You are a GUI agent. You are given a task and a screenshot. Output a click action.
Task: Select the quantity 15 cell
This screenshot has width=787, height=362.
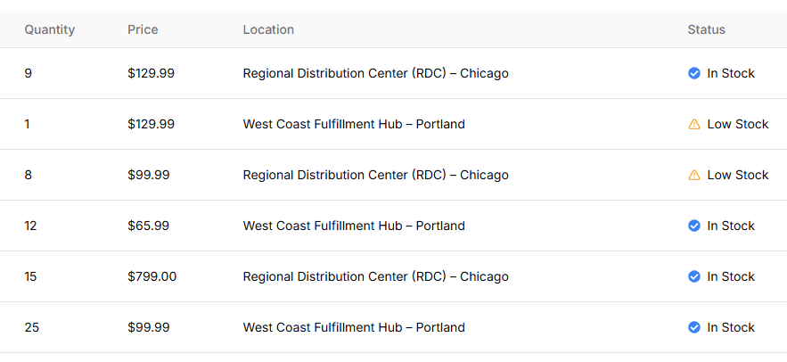point(30,276)
